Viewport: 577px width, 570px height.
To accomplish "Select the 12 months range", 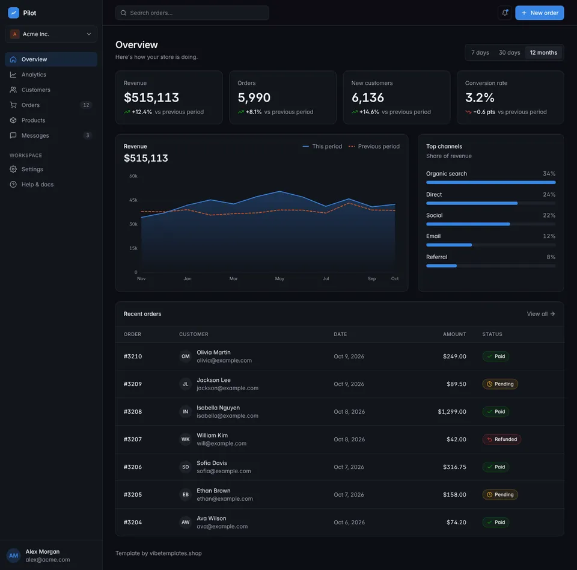I will pyautogui.click(x=543, y=53).
